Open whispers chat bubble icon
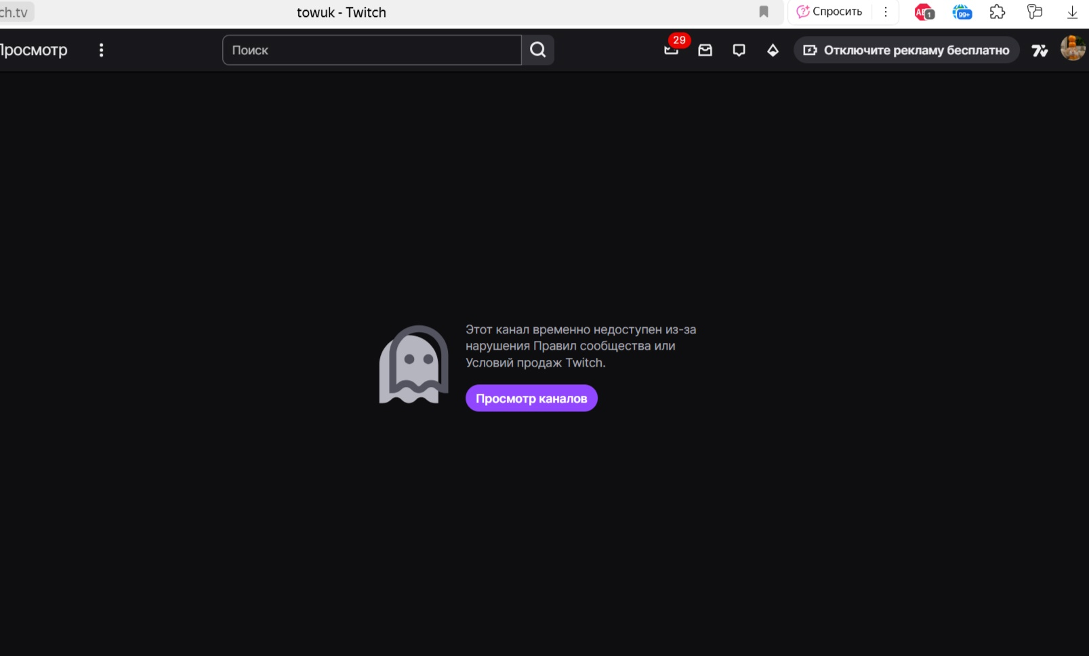The height and width of the screenshot is (656, 1089). pyautogui.click(x=739, y=50)
